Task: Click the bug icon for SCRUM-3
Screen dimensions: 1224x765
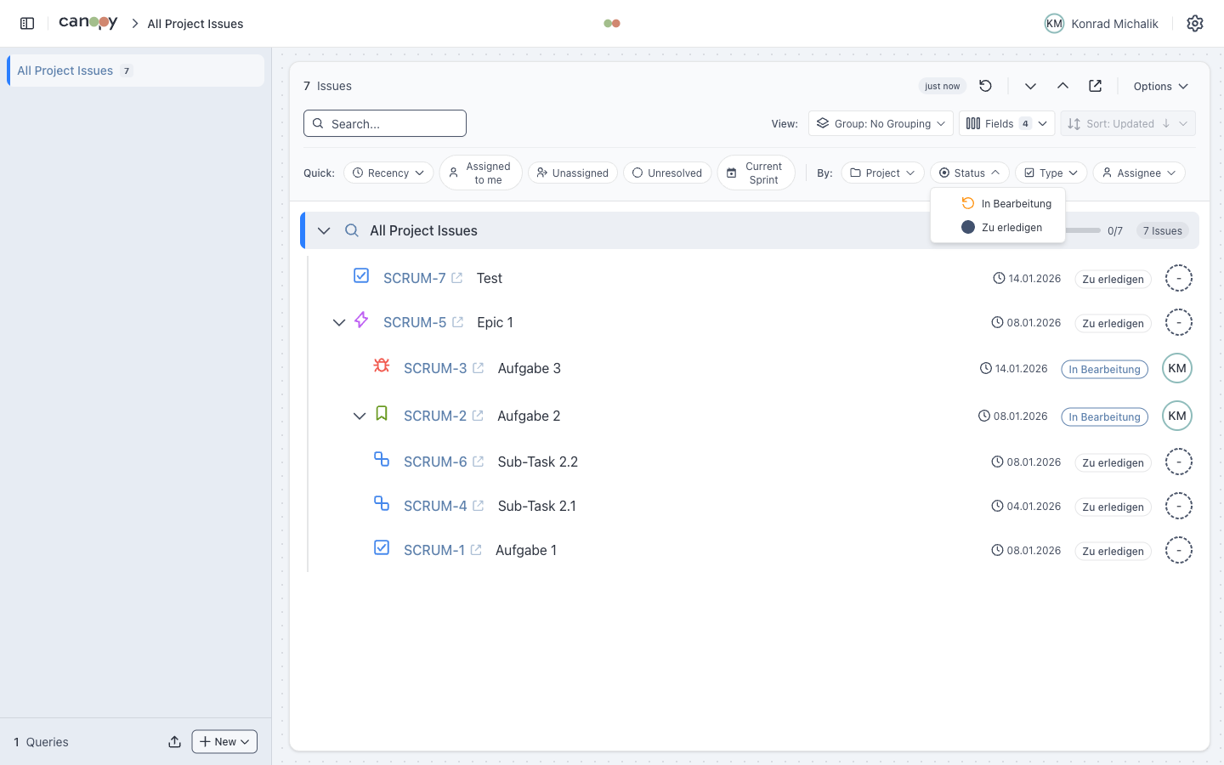Action: (x=382, y=366)
